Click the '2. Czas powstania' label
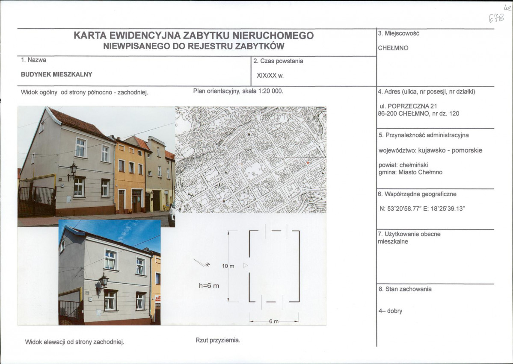Image resolution: width=513 pixels, height=364 pixels. [278, 61]
